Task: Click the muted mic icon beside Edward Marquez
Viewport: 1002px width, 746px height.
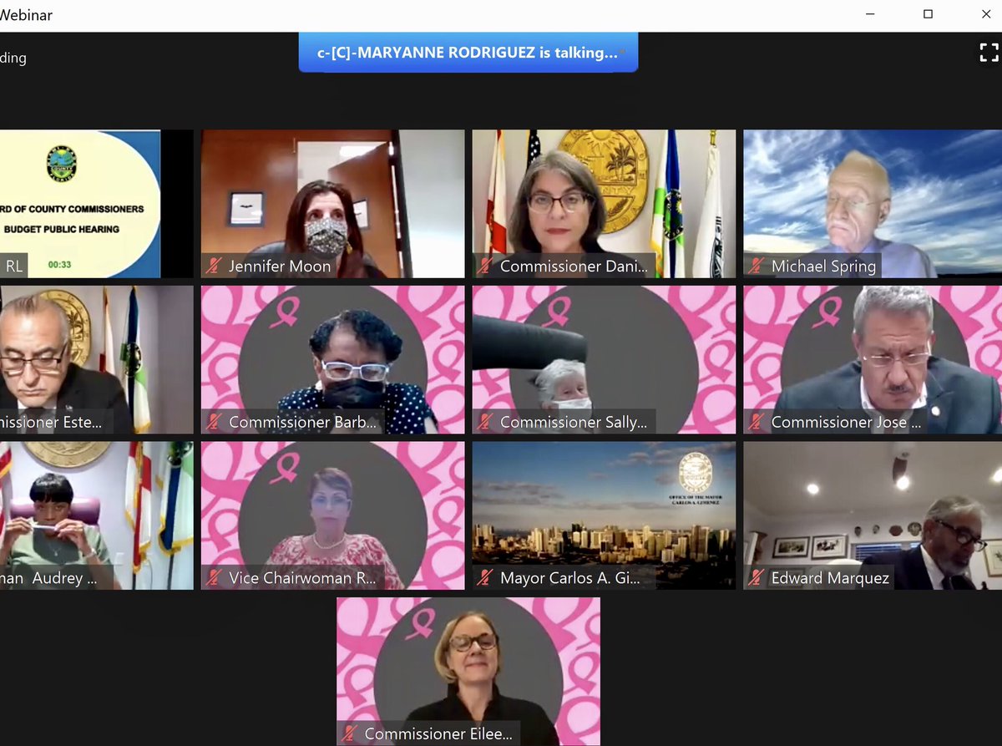Action: (x=757, y=578)
